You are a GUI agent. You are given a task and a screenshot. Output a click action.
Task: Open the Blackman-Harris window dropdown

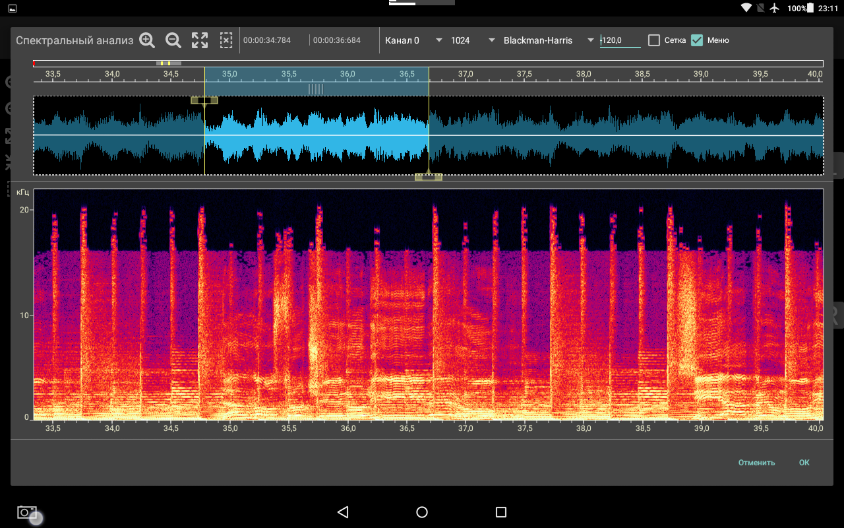pos(549,40)
